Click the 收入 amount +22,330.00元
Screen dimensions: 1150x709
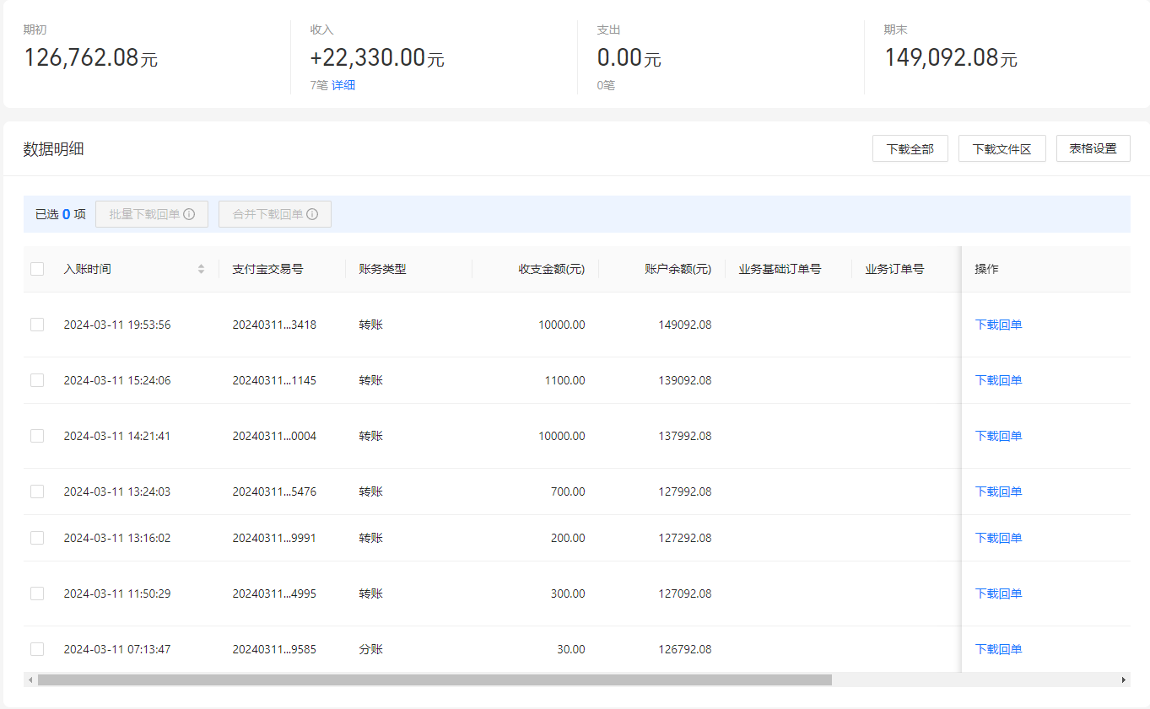[377, 58]
